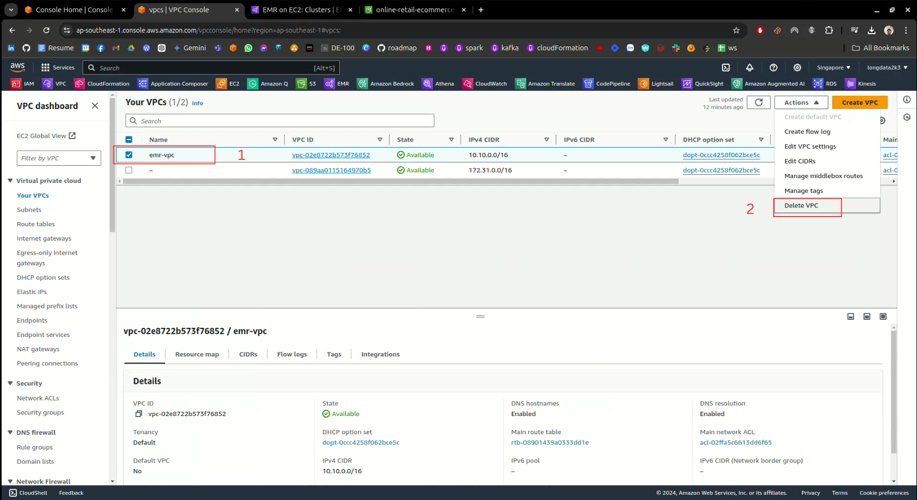The image size is (917, 500).
Task: Open AWS CloudShell icon in top navigation bar
Action: tap(726, 67)
